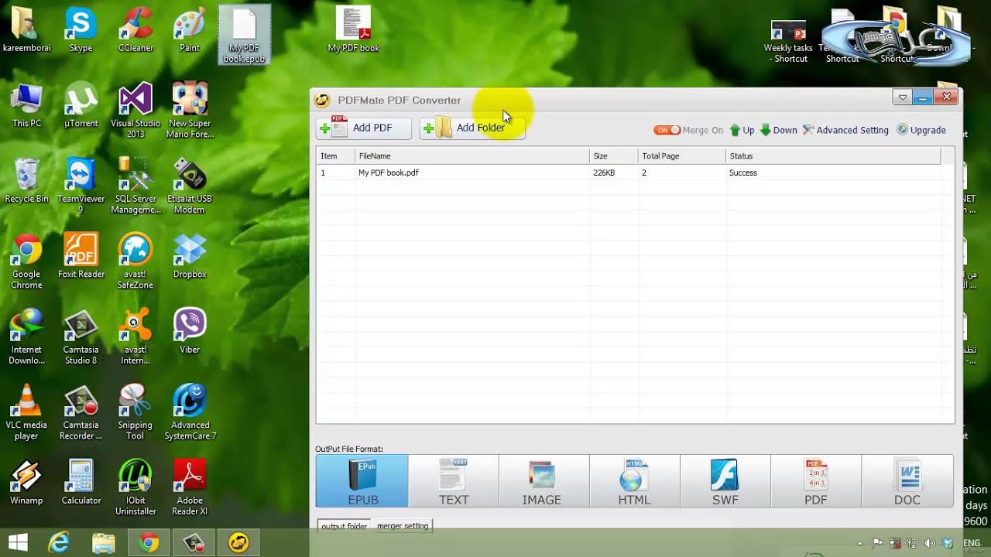Switch to Chrome in taskbar
Viewport: 991px width, 557px height.
pos(149,543)
